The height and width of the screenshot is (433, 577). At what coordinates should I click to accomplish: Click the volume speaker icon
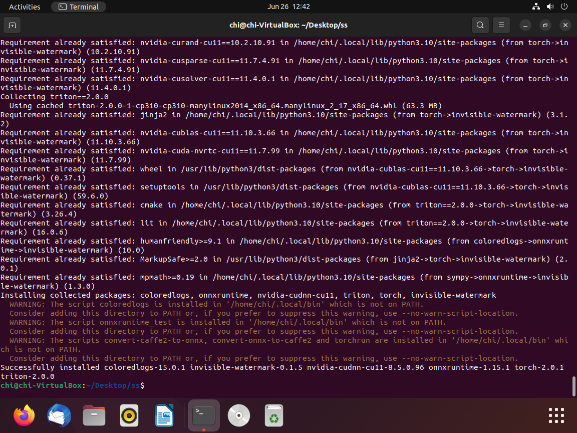click(x=550, y=7)
